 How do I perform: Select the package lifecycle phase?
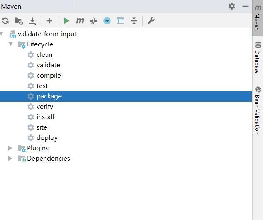click(126, 96)
